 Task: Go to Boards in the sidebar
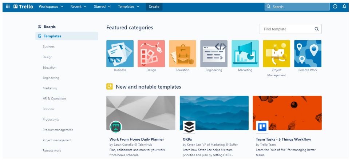pos(50,27)
